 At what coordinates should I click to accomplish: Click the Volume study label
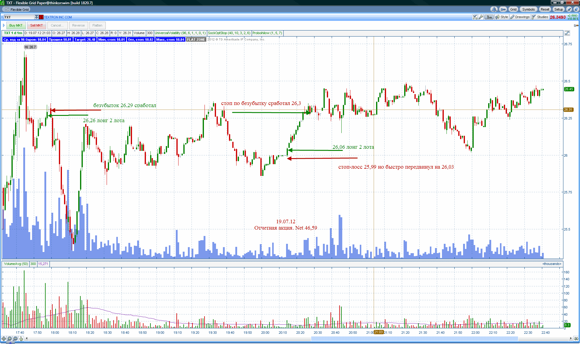pyautogui.click(x=139, y=33)
